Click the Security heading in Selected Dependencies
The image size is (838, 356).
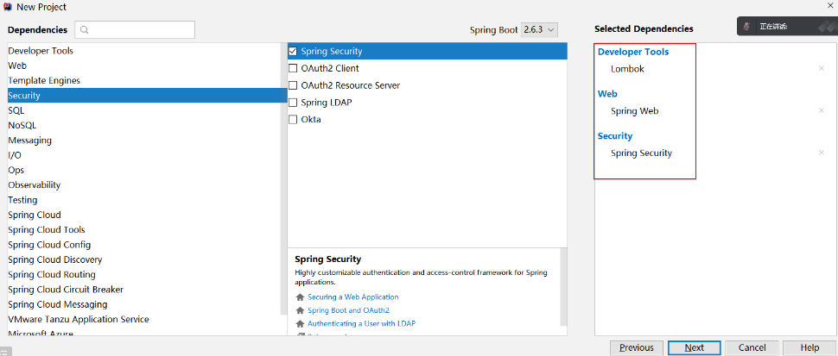(614, 136)
